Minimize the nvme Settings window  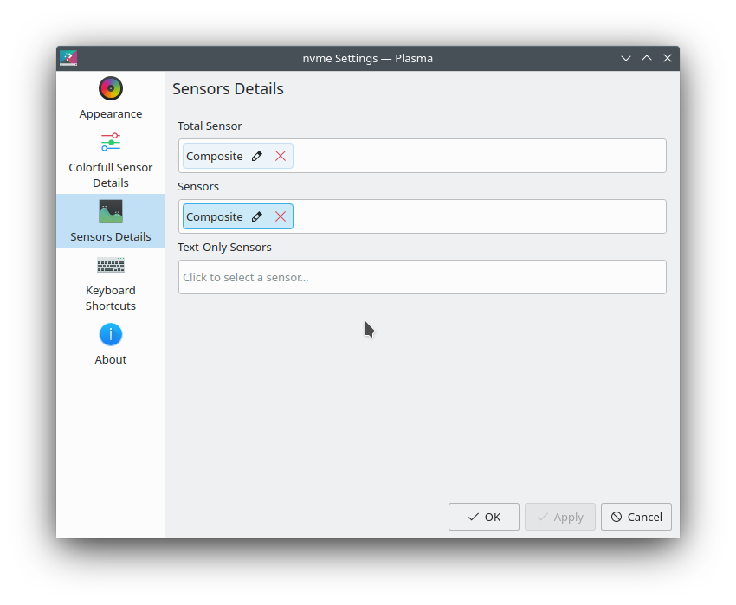click(x=626, y=58)
